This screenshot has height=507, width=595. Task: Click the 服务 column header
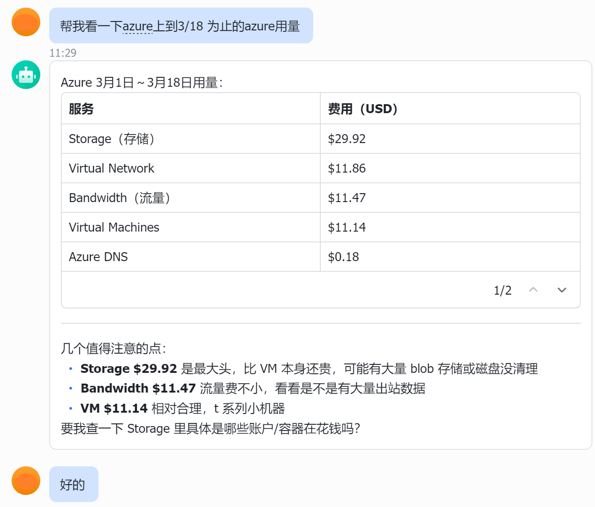click(x=191, y=109)
